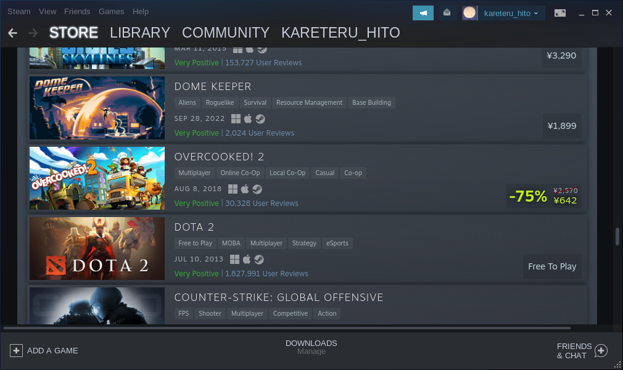This screenshot has width=623, height=370.
Task: Switch to the LIBRARY tab
Action: pyautogui.click(x=140, y=33)
